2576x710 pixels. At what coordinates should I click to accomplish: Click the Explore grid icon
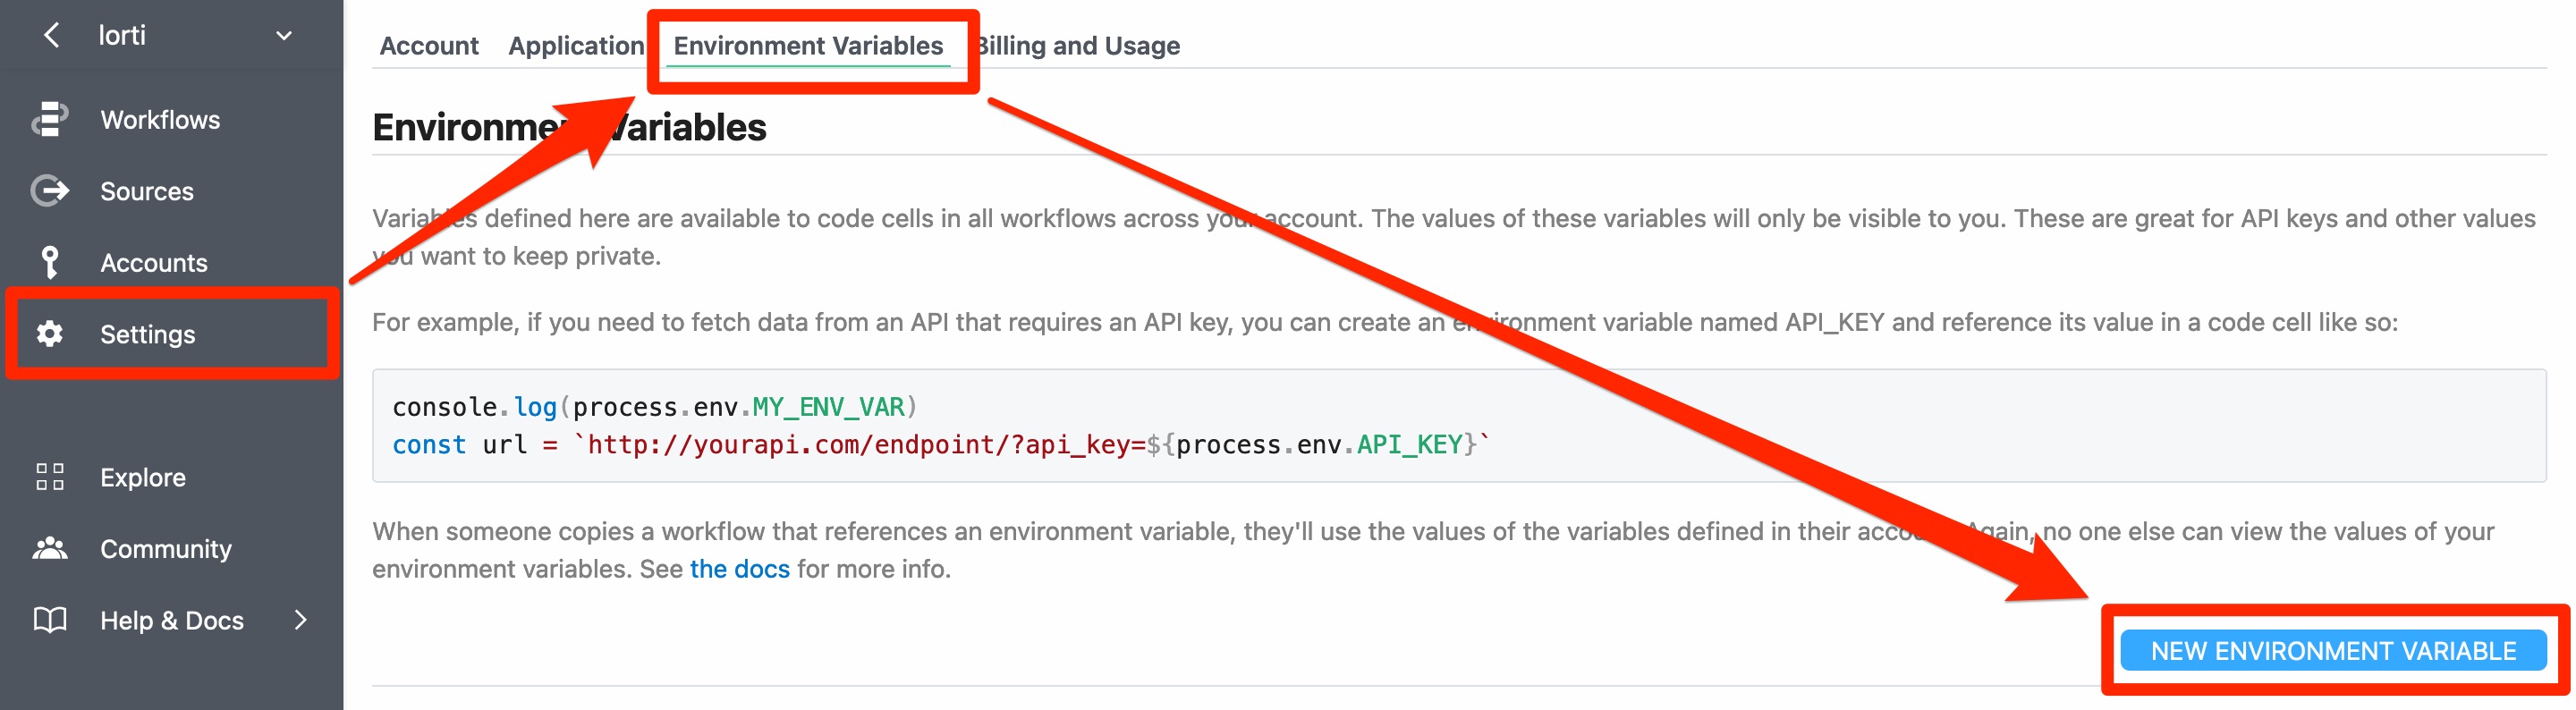50,477
